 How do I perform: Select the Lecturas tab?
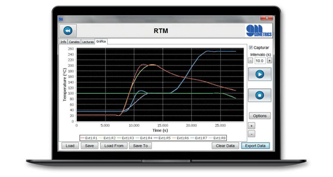pos(88,42)
